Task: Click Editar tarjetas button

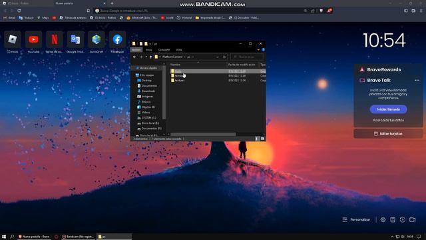Action: (388, 133)
